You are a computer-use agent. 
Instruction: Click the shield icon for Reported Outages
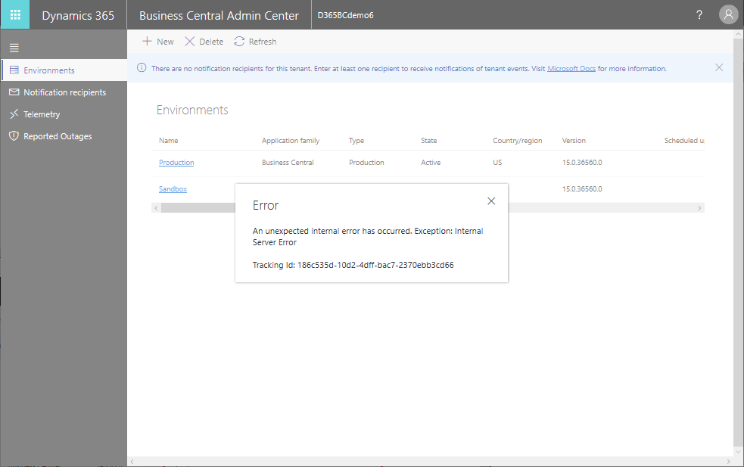pyautogui.click(x=14, y=136)
